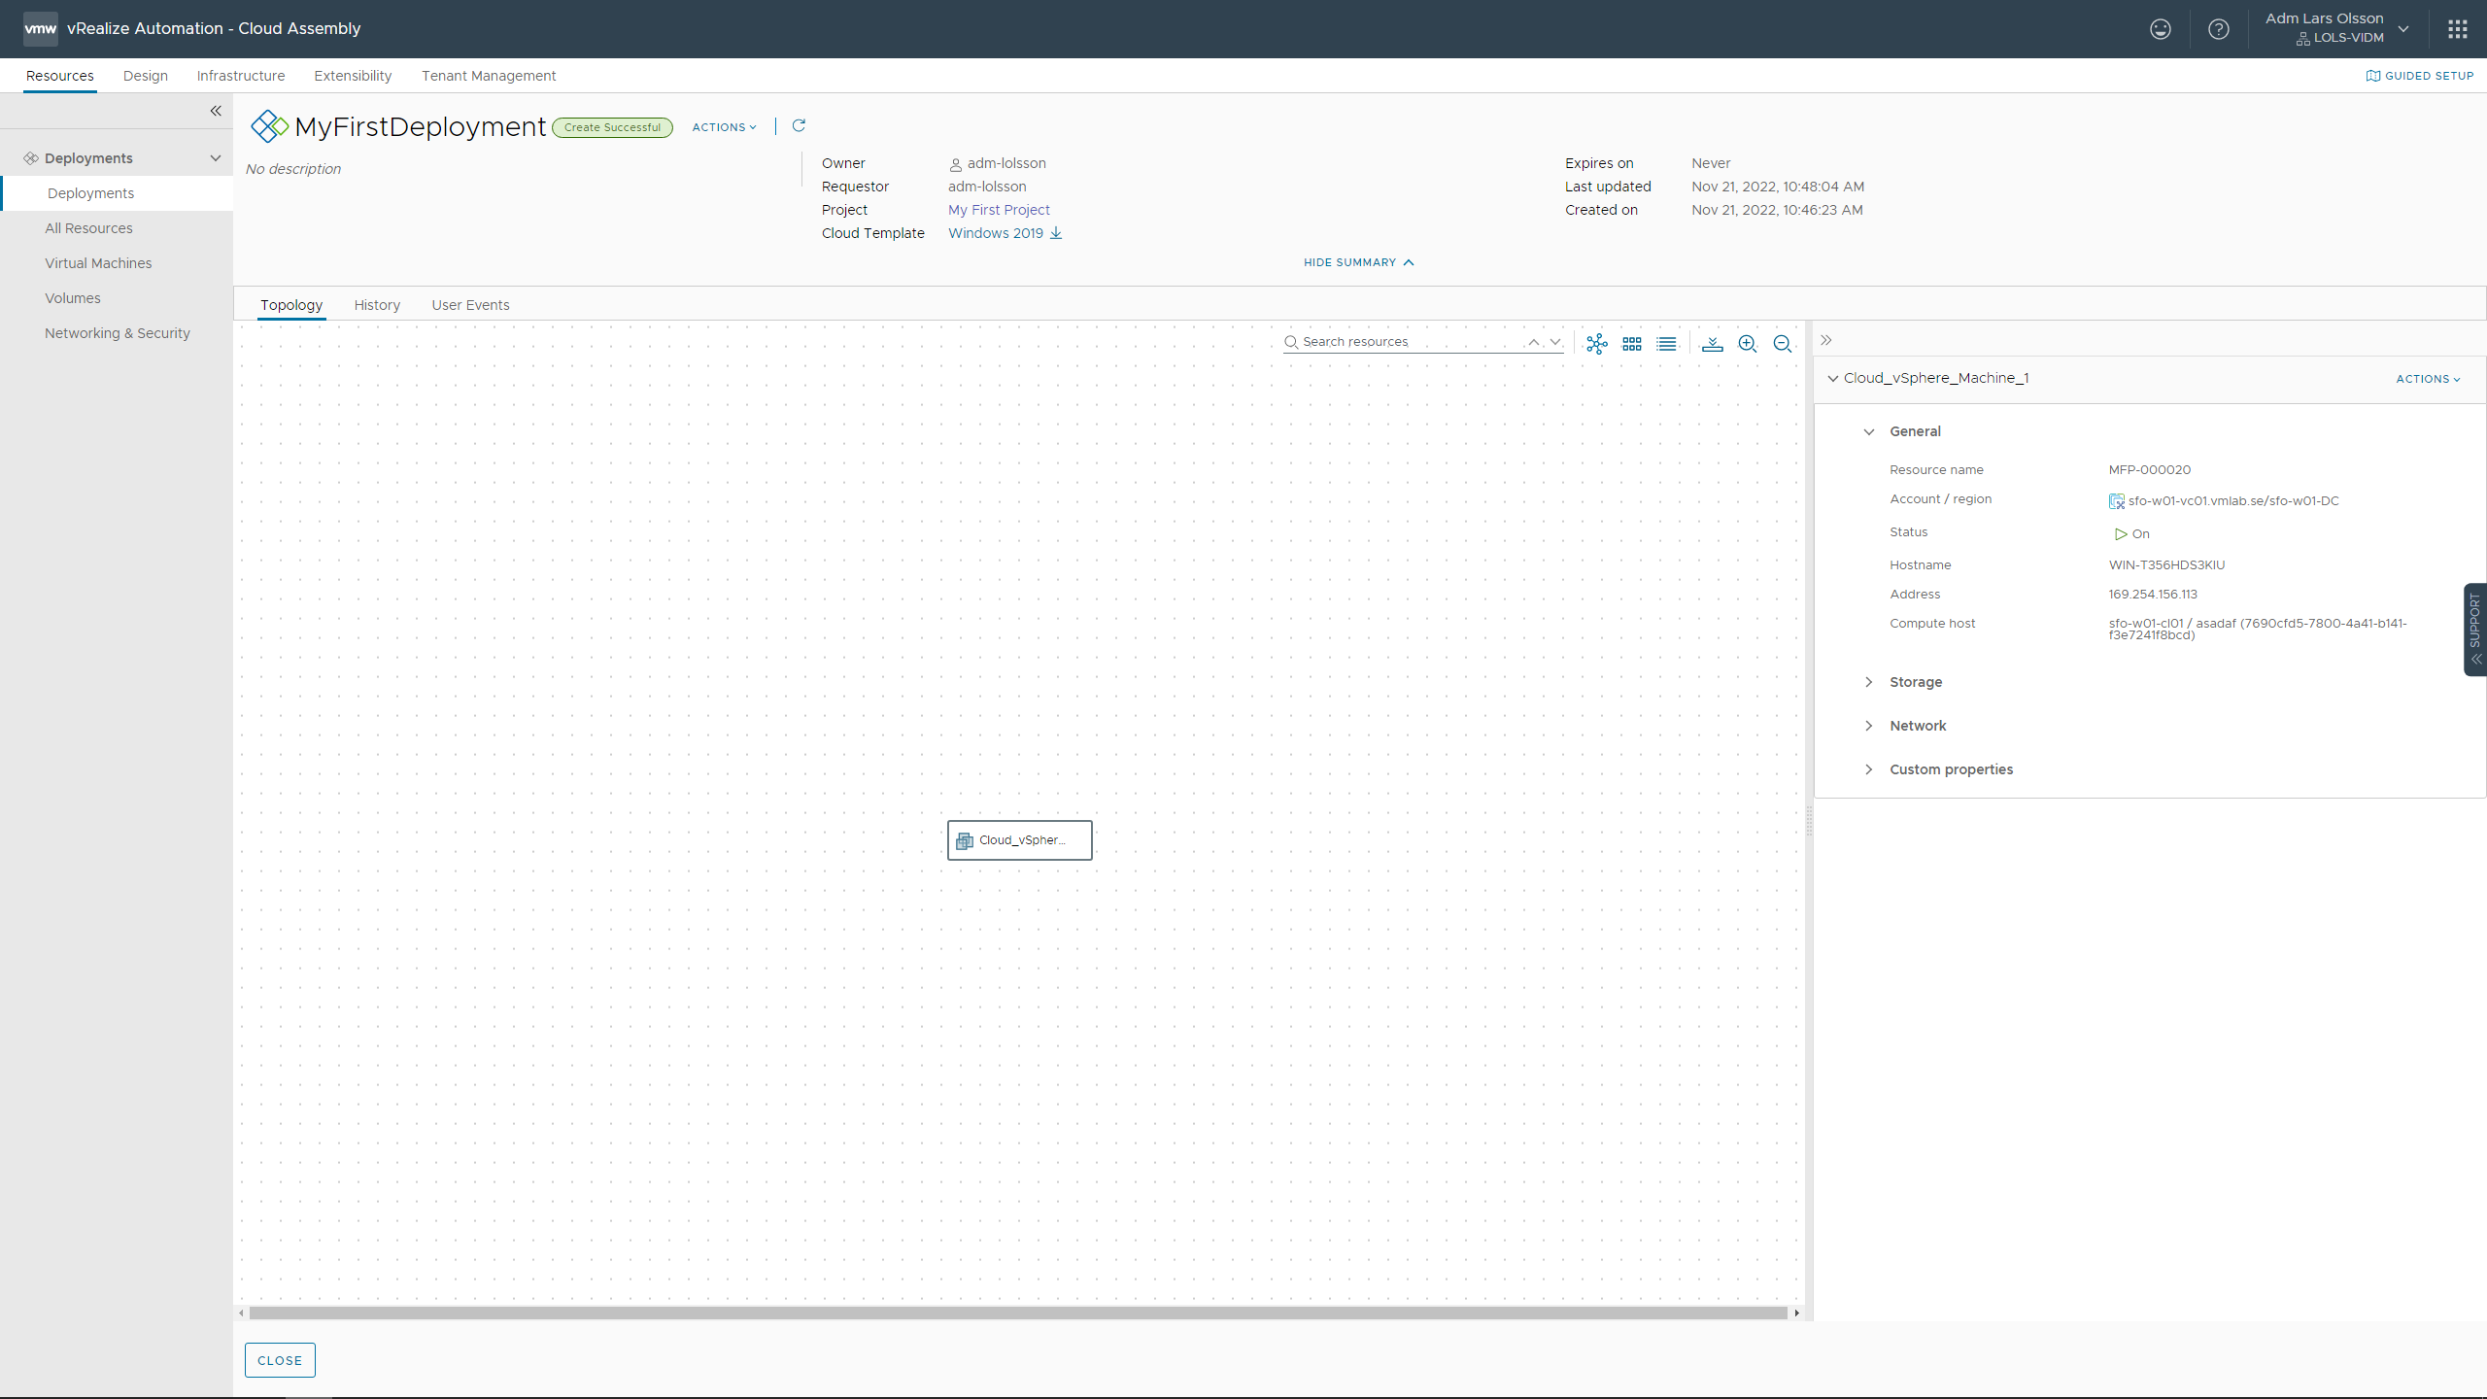The width and height of the screenshot is (2487, 1399).
Task: Click the scrollbar left arrow
Action: (241, 1314)
